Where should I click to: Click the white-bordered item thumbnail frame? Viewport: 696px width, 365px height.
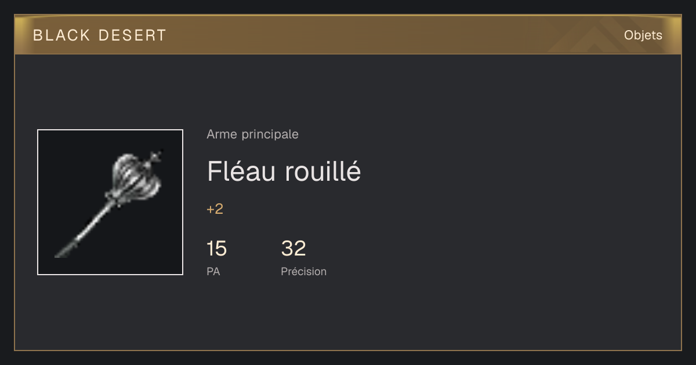(x=110, y=202)
